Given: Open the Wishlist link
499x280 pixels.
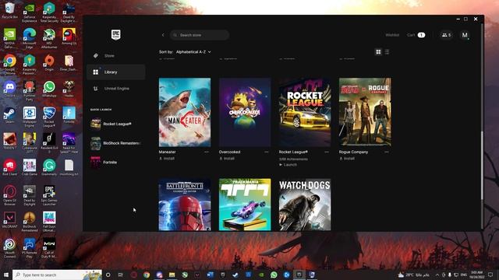Looking at the screenshot, I should [x=392, y=35].
